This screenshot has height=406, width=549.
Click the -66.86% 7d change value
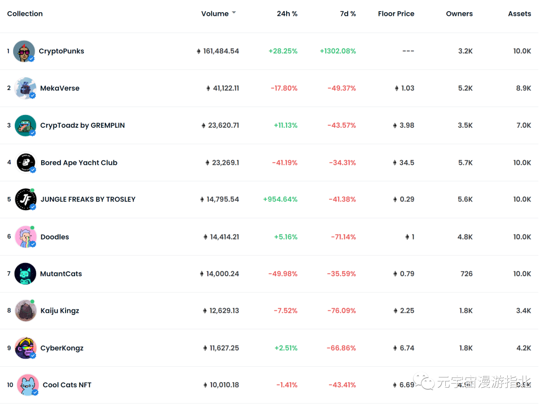[342, 348]
